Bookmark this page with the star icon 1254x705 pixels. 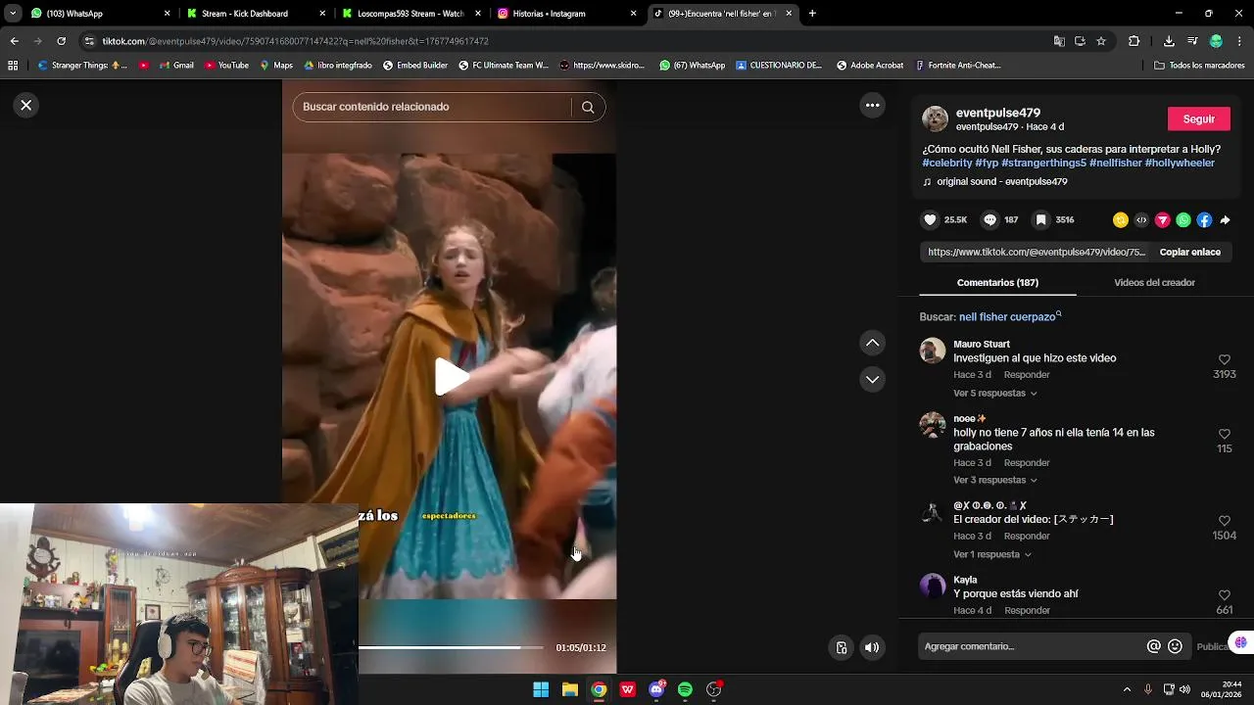(x=1101, y=41)
